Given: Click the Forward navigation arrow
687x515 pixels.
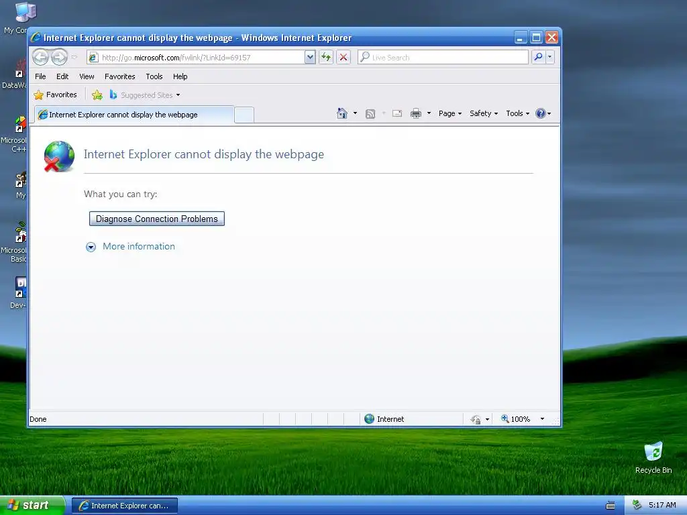Looking at the screenshot, I should click(59, 57).
